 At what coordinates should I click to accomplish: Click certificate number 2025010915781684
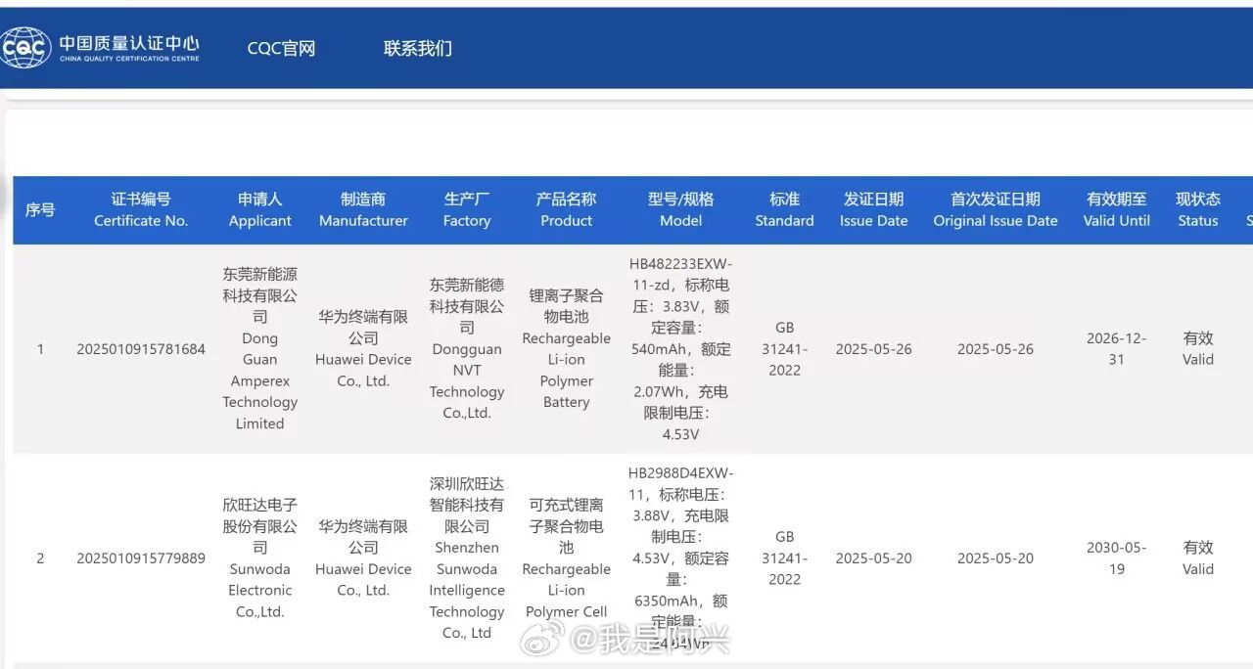141,349
